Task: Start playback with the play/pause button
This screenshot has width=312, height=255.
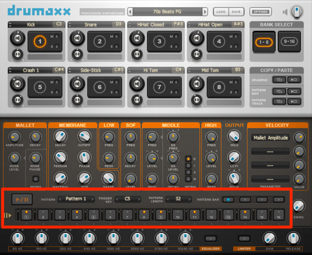Action: point(22,199)
